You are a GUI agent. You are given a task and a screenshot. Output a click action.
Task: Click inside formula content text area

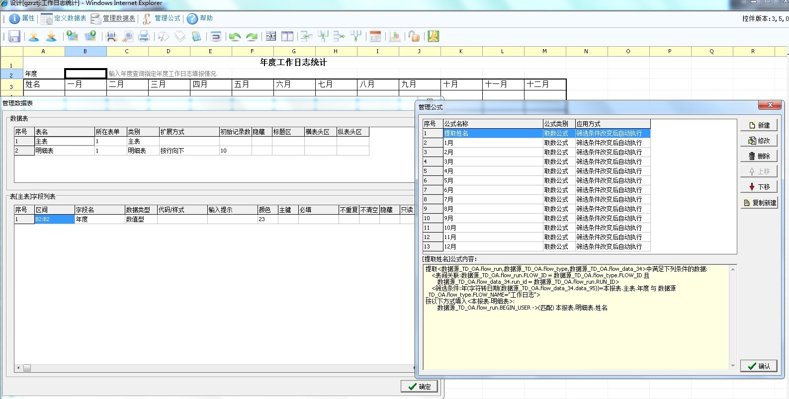(576, 318)
